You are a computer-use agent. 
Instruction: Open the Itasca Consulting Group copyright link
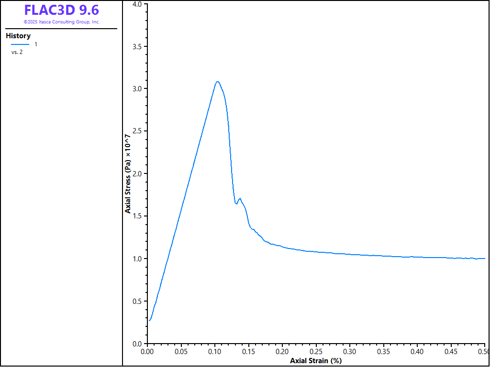click(x=61, y=22)
